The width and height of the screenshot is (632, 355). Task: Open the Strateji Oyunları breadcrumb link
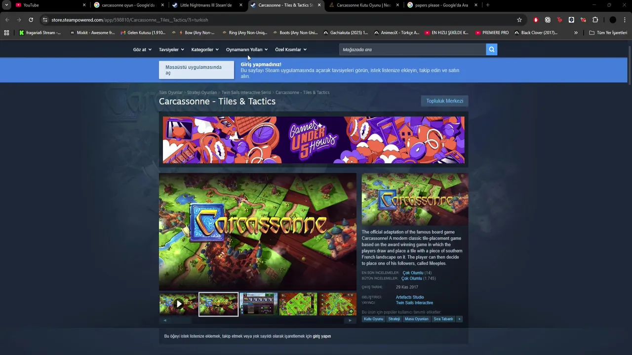click(202, 92)
